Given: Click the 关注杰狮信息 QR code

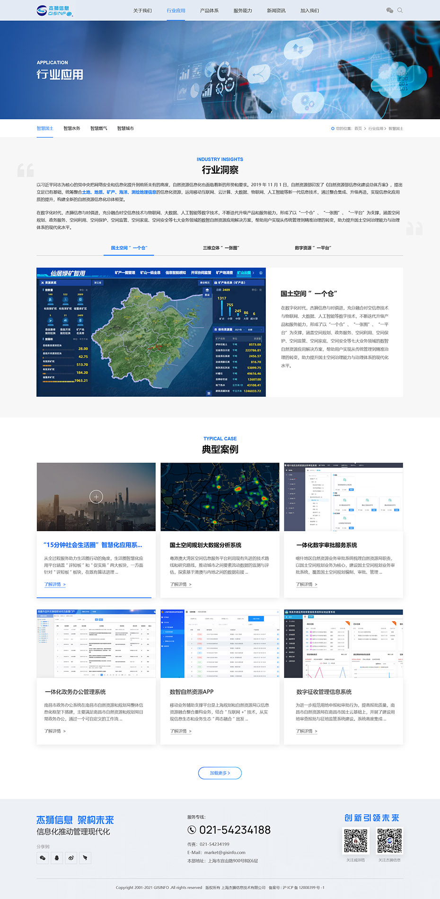Looking at the screenshot, I should pyautogui.click(x=389, y=841).
